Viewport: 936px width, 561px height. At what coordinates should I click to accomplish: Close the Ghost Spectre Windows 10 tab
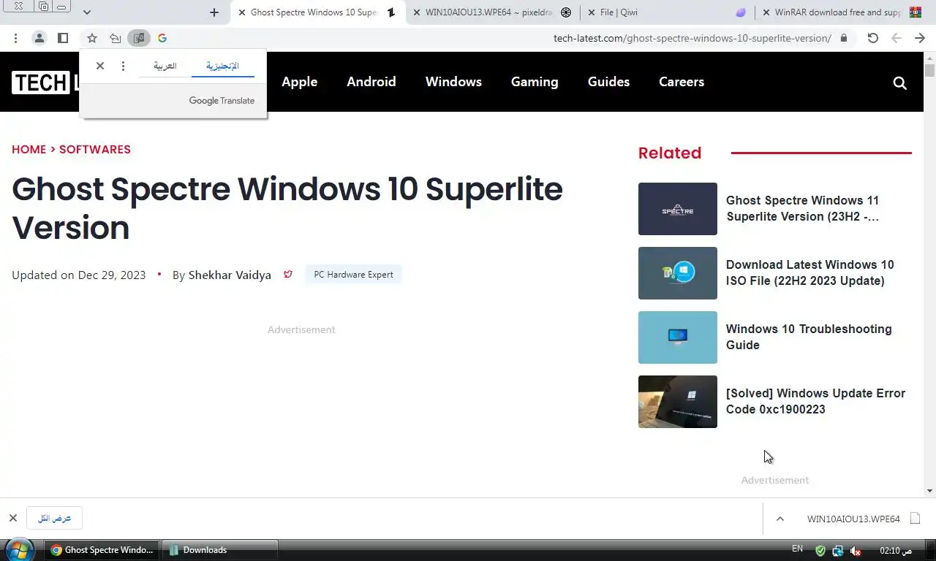click(242, 12)
